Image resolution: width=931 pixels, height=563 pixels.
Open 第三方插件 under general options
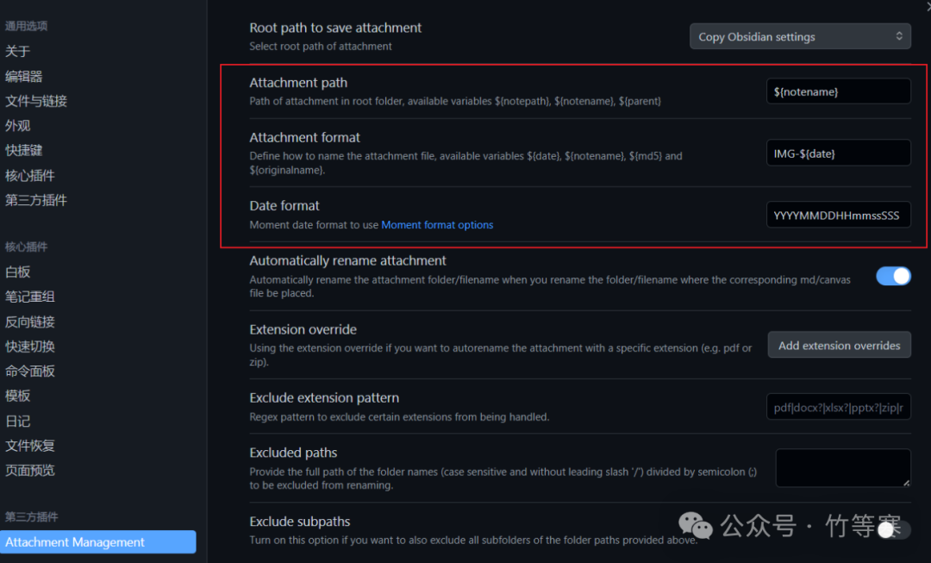(36, 200)
